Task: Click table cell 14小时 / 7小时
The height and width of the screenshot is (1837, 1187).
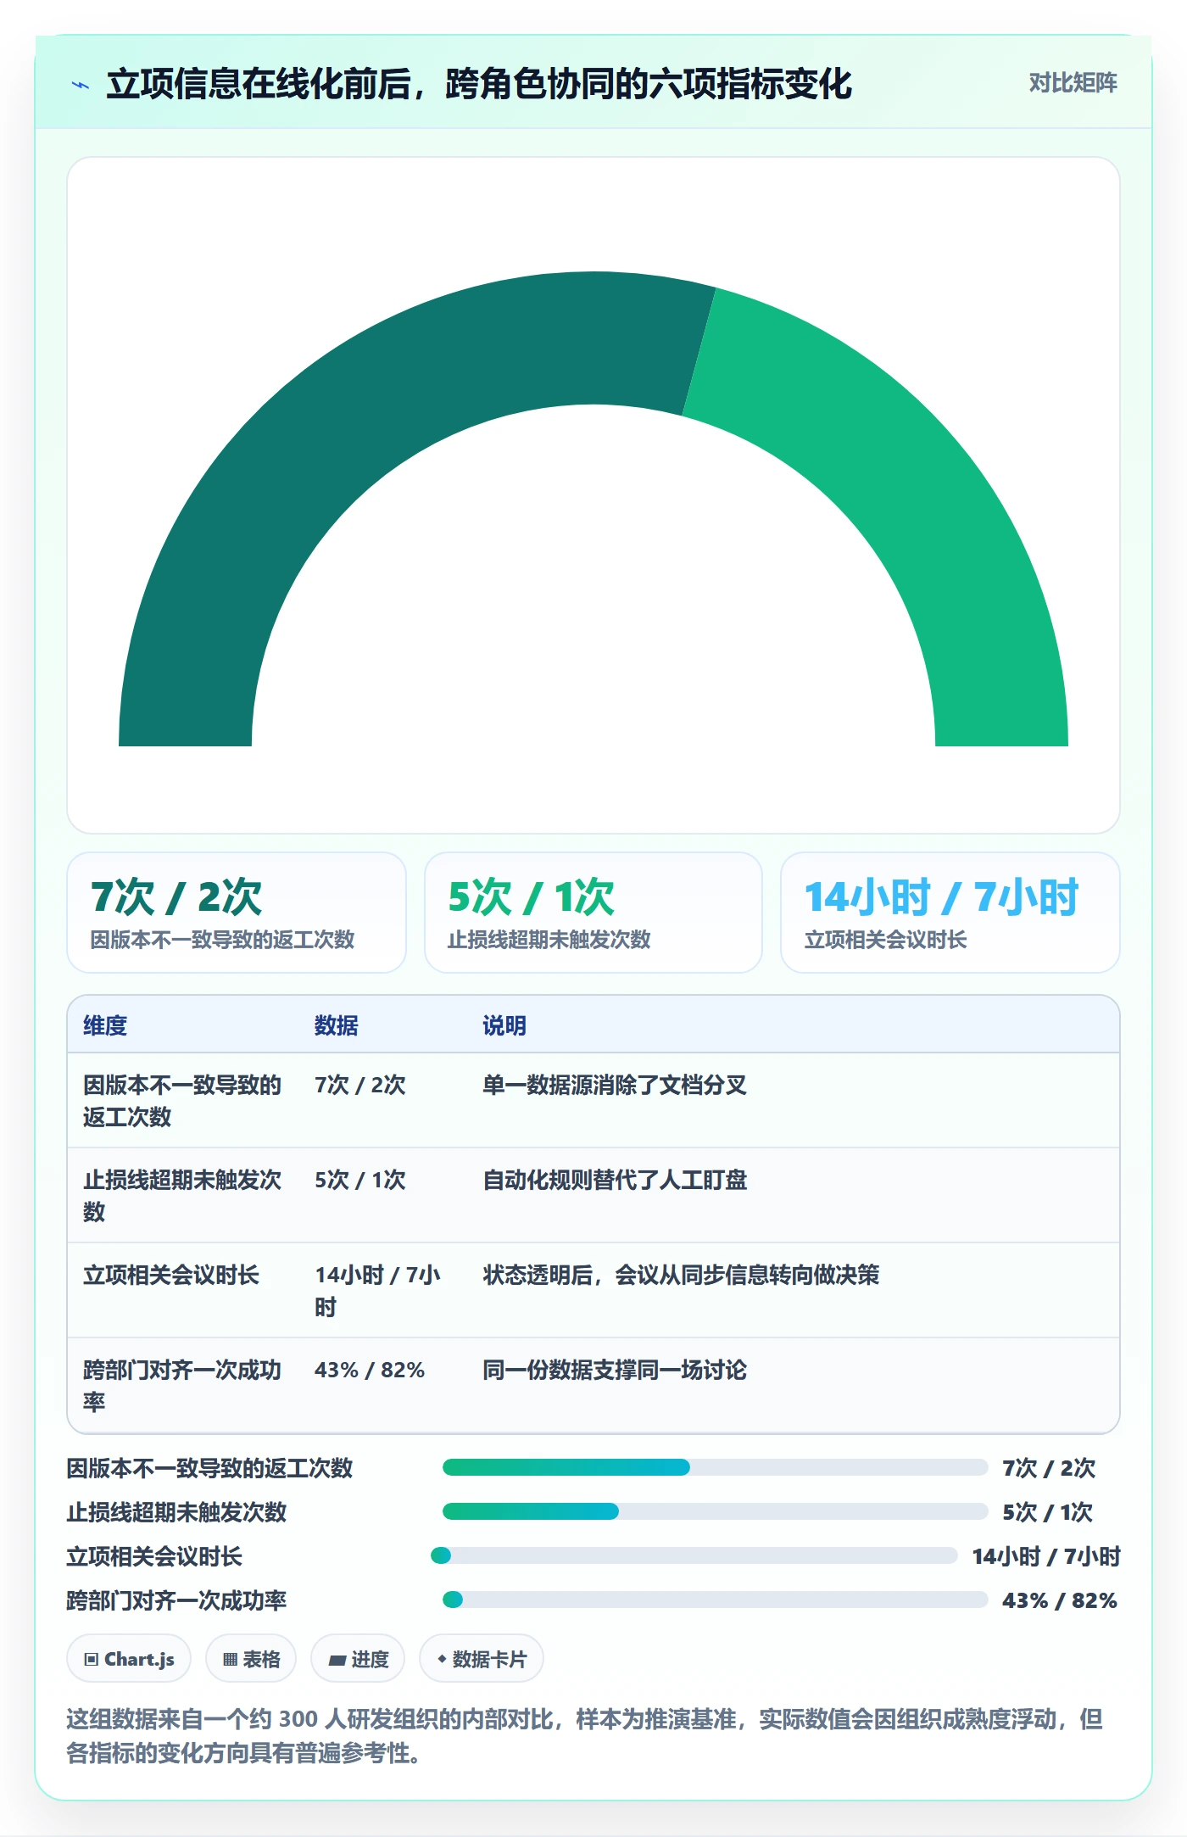Action: (x=383, y=1290)
